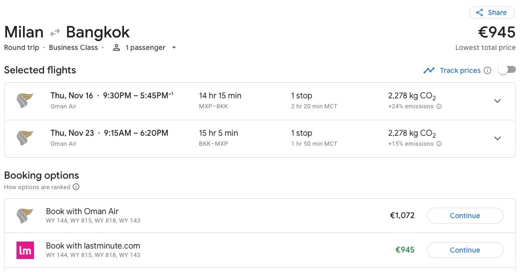Continue booking with Oman Air
Screen dimensions: 523x272
(465, 216)
